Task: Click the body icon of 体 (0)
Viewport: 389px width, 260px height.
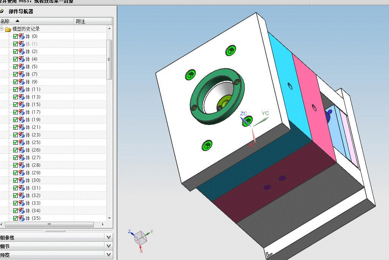Action: click(22, 36)
